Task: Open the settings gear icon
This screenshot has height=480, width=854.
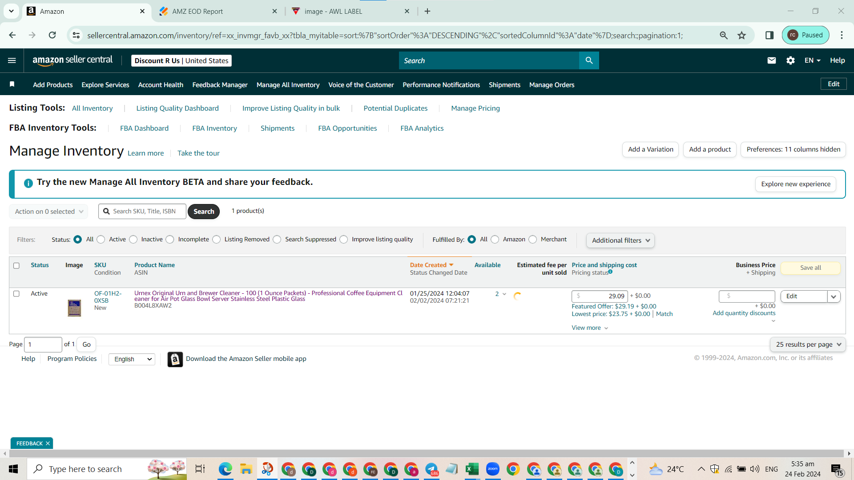Action: click(790, 60)
